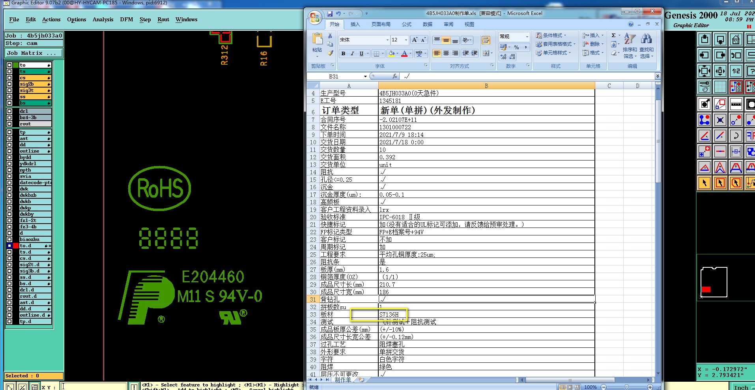Click the blue X delete-point tool
This screenshot has width=755, height=390.
(720, 120)
